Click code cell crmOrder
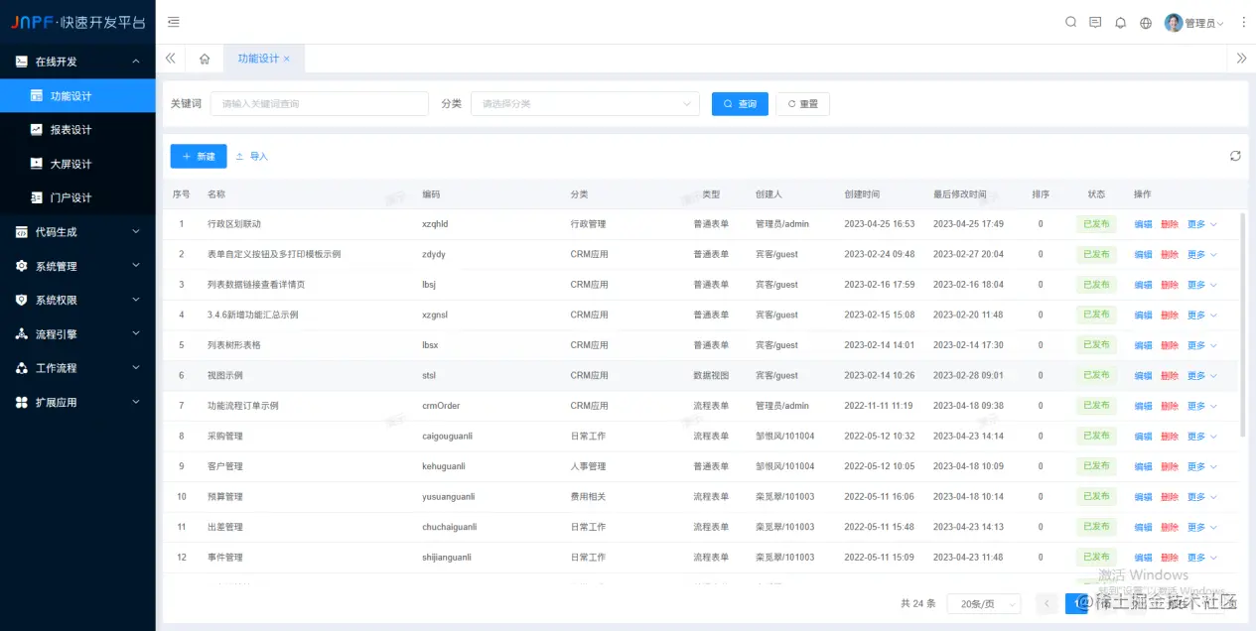The image size is (1256, 631). tap(441, 406)
